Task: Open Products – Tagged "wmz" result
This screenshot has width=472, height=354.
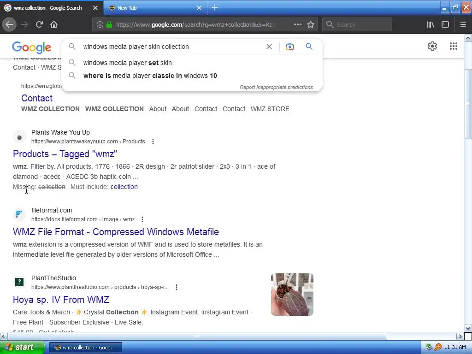Action: point(65,154)
